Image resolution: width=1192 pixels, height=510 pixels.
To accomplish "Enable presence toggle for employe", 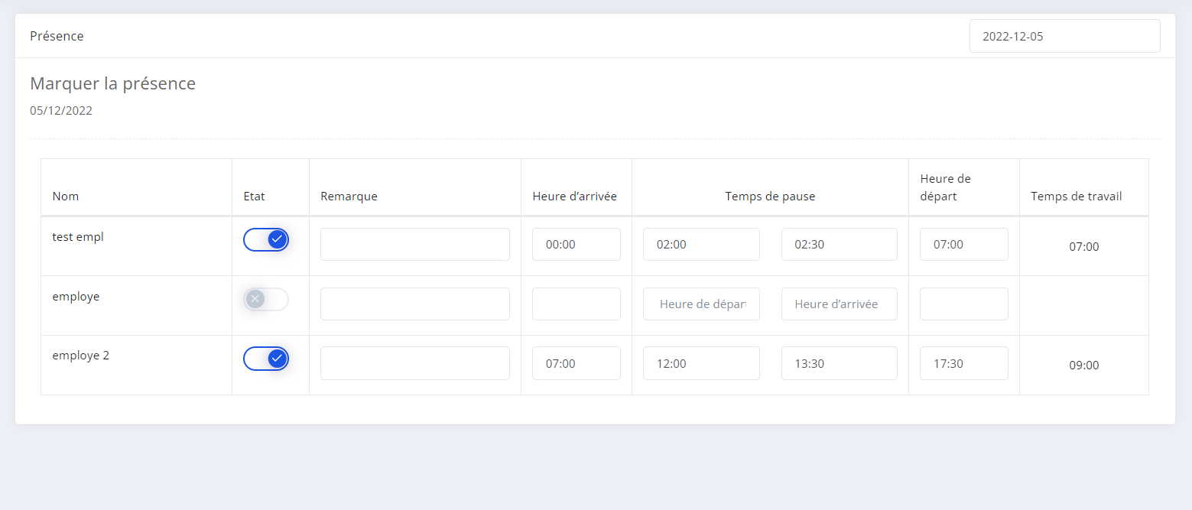I will point(266,299).
